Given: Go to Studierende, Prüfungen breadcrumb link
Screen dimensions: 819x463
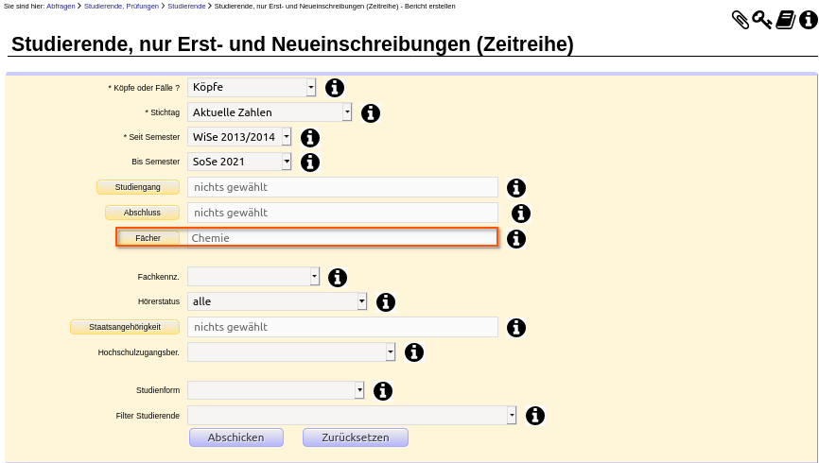Looking at the screenshot, I should pyautogui.click(x=121, y=7).
